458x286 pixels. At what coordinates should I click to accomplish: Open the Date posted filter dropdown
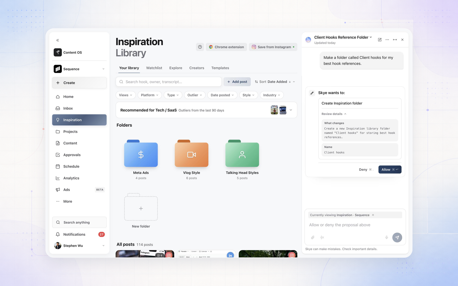222,95
